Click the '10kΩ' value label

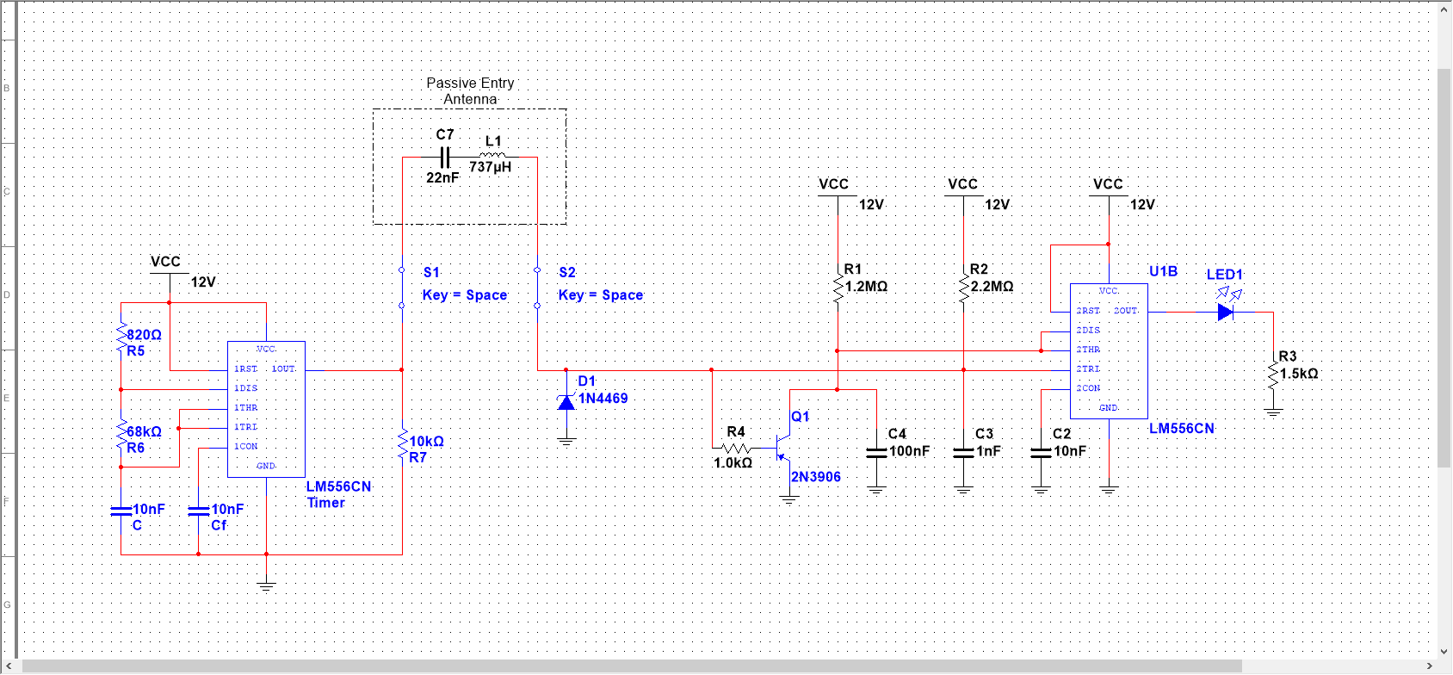pos(426,441)
